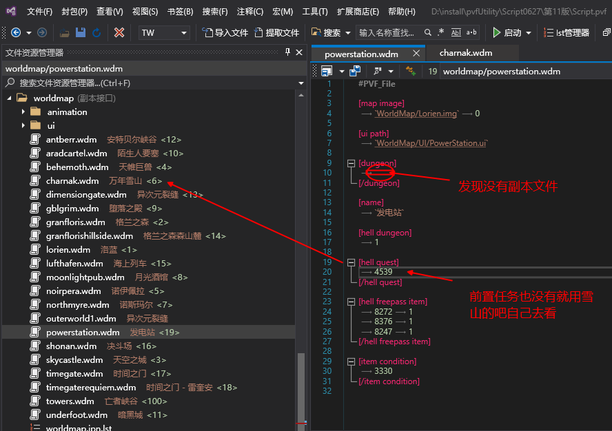Expand the animation folder
The height and width of the screenshot is (431, 612).
click(x=23, y=112)
